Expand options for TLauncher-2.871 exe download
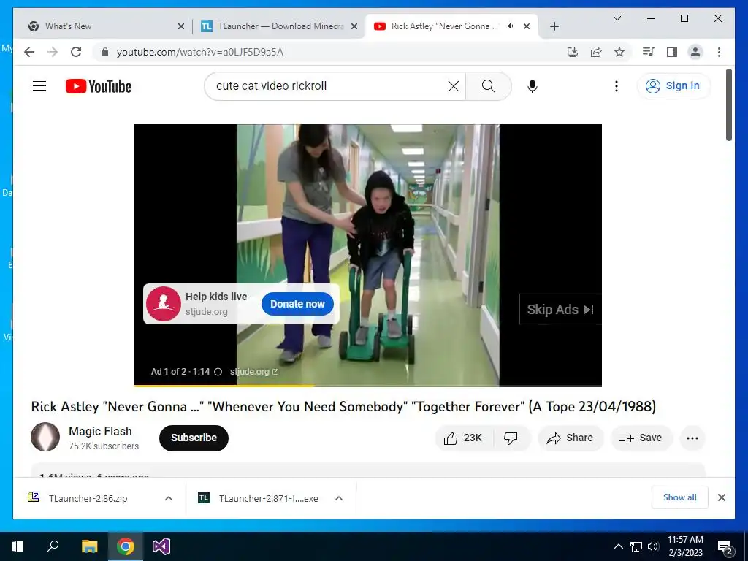The width and height of the screenshot is (748, 561). [339, 498]
